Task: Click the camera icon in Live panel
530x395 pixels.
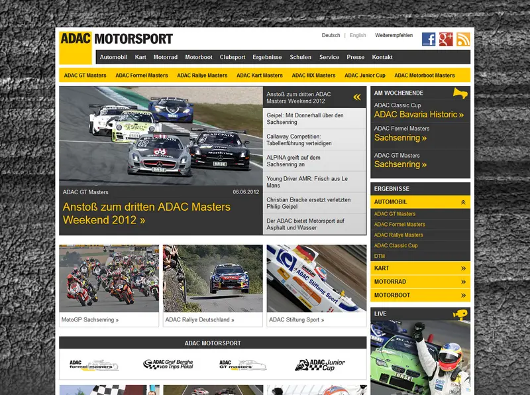Action: pos(460,314)
